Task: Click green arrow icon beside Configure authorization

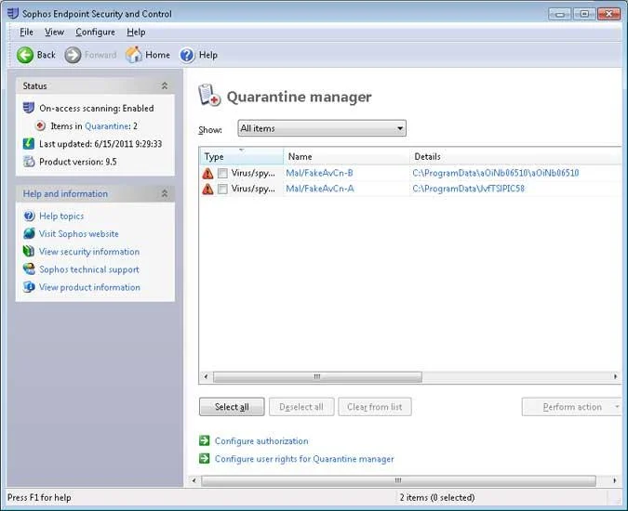Action: point(205,440)
